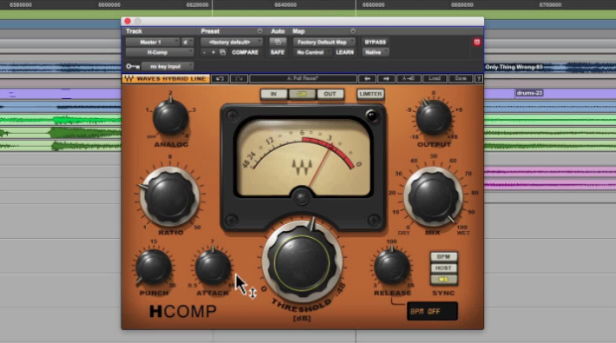Copy setup A to B
616x343 pixels.
409,79
